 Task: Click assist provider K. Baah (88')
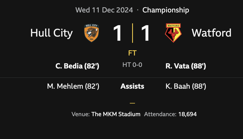[x=186, y=86]
